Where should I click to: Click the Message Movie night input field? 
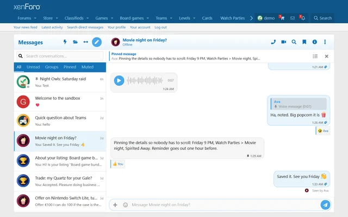coord(224,205)
